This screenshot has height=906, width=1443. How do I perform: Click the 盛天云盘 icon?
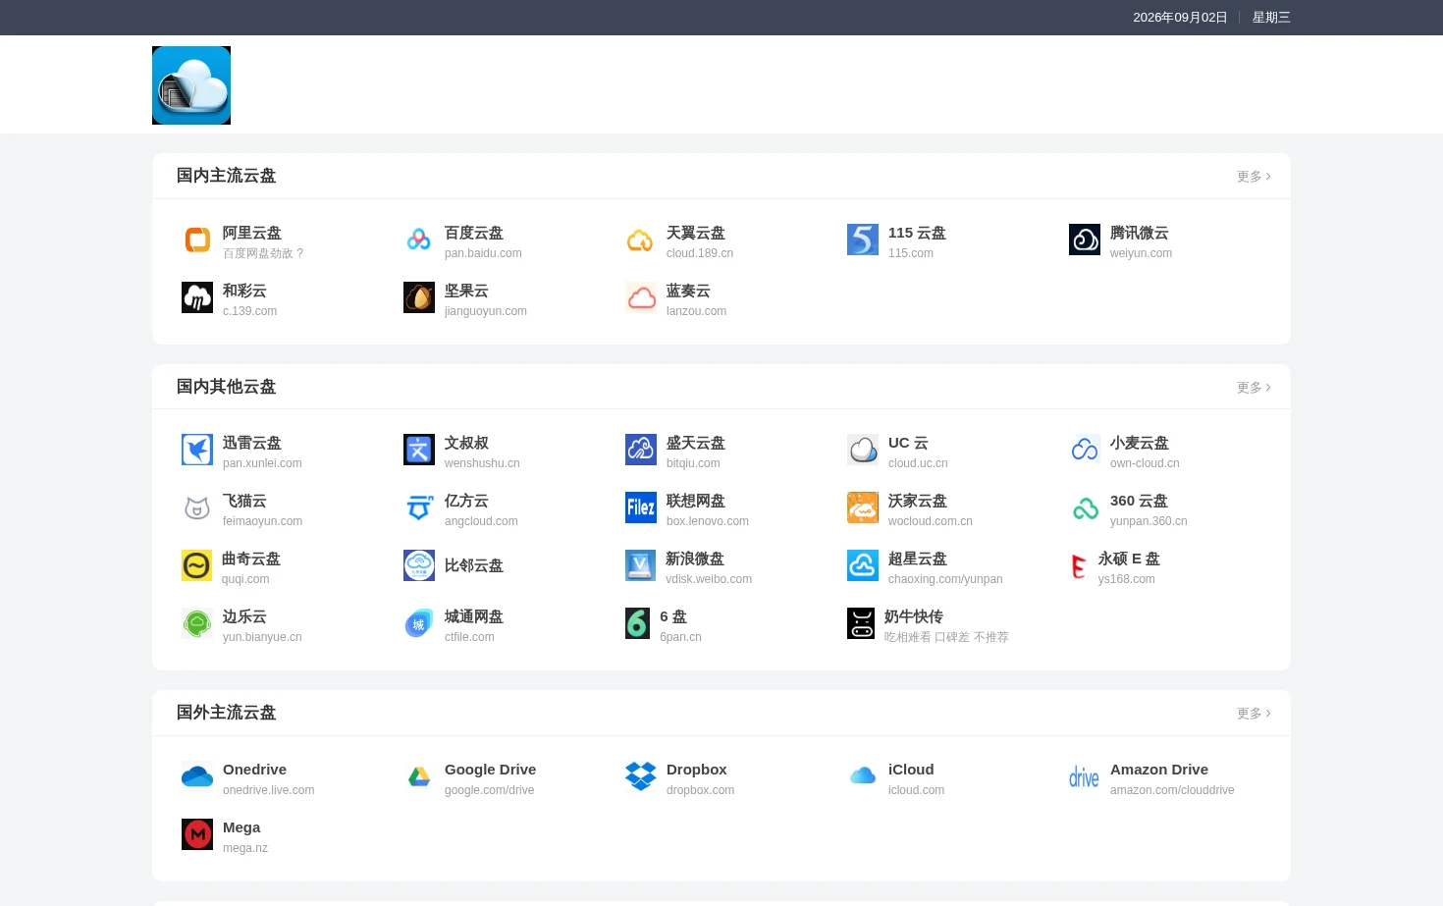pyautogui.click(x=641, y=450)
